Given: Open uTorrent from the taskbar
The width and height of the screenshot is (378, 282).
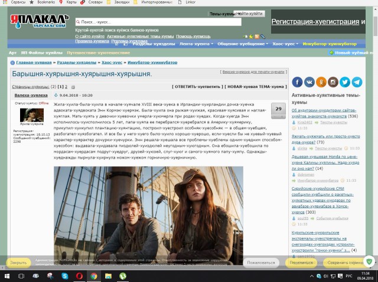Looking at the screenshot, I should point(123,276).
